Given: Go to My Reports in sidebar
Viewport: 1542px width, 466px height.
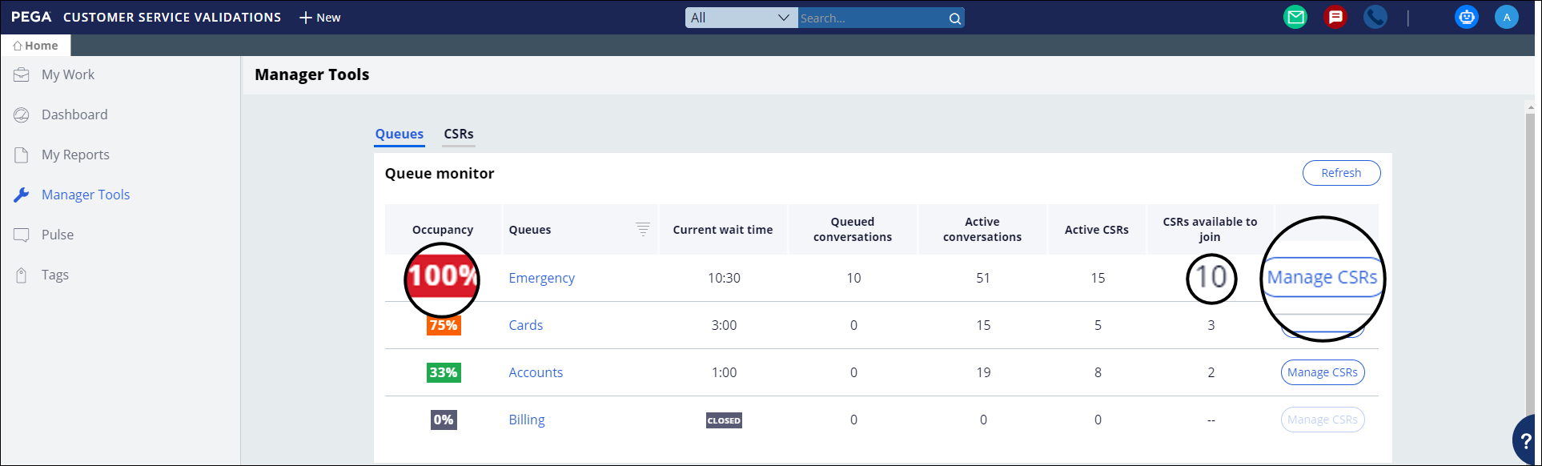Looking at the screenshot, I should tap(75, 155).
